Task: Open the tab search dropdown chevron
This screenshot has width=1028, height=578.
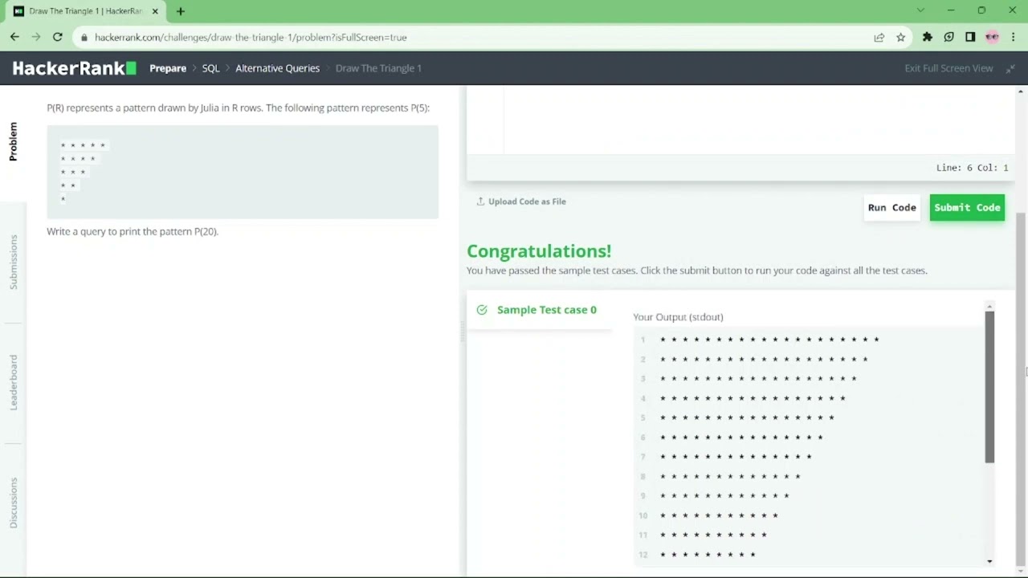Action: 920,10
